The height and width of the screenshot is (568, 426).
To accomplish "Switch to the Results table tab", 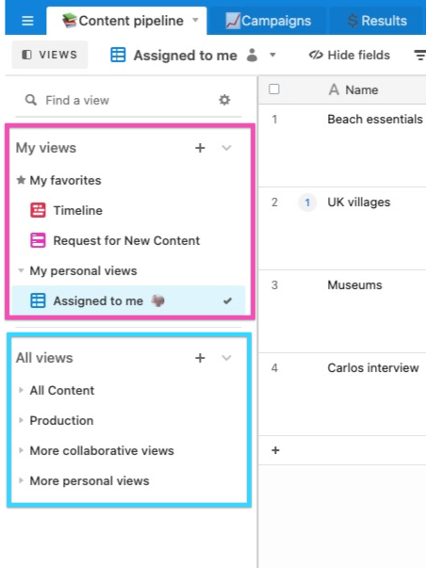I will tap(377, 21).
